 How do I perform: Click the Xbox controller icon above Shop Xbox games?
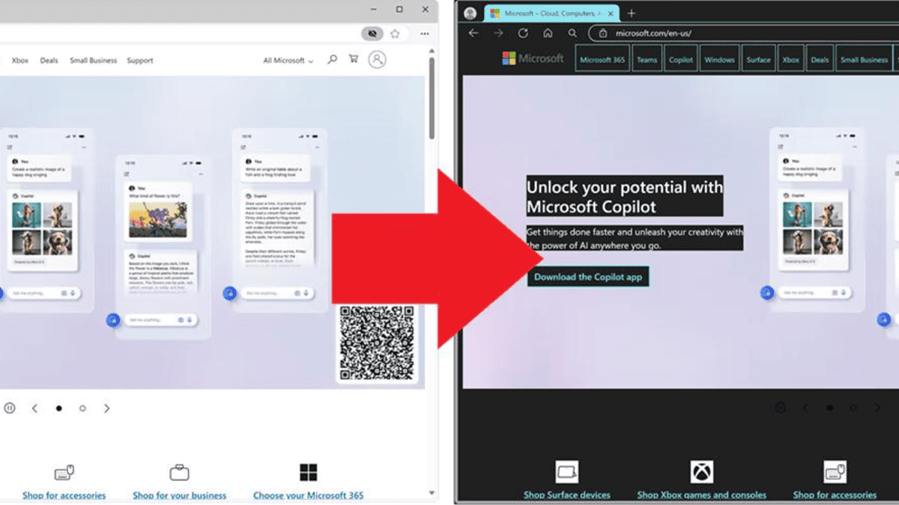(701, 471)
